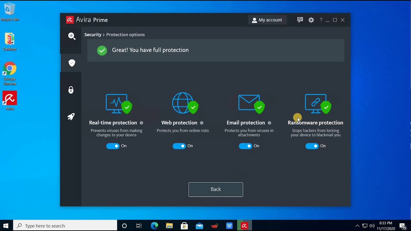
Task: Open the feedback chat icon
Action: tap(300, 20)
